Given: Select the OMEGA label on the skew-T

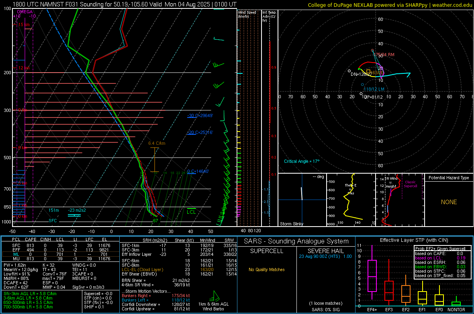Looking at the screenshot, I should point(25,12).
